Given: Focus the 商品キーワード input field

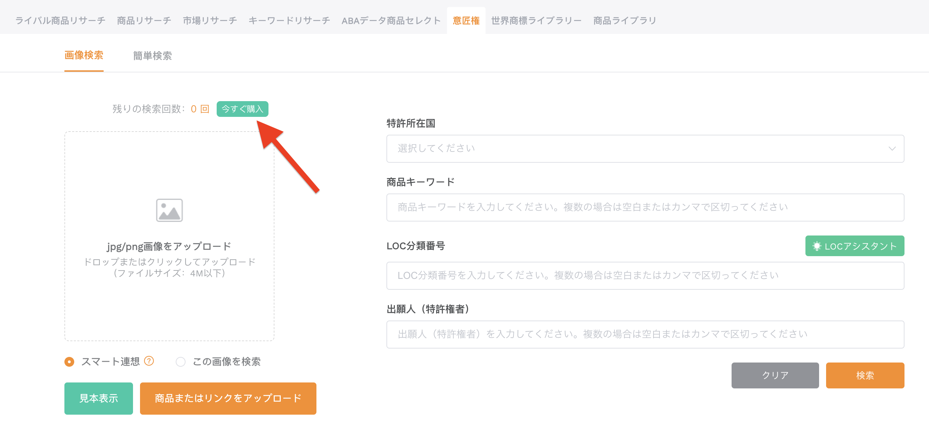Looking at the screenshot, I should click(x=645, y=208).
